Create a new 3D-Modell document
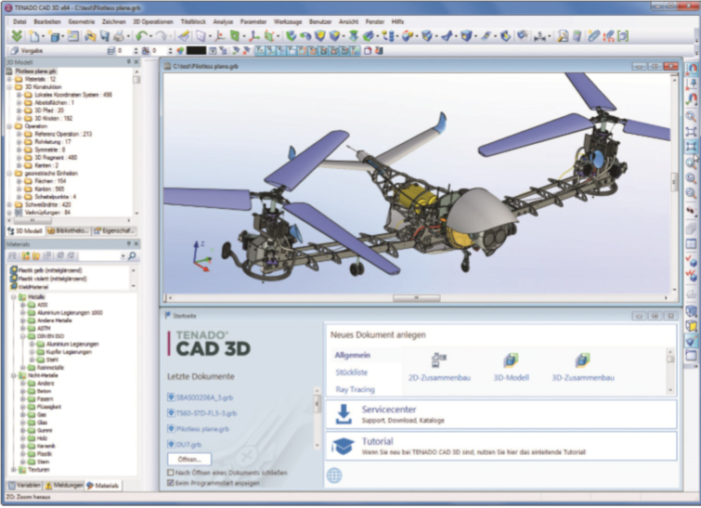 click(511, 368)
